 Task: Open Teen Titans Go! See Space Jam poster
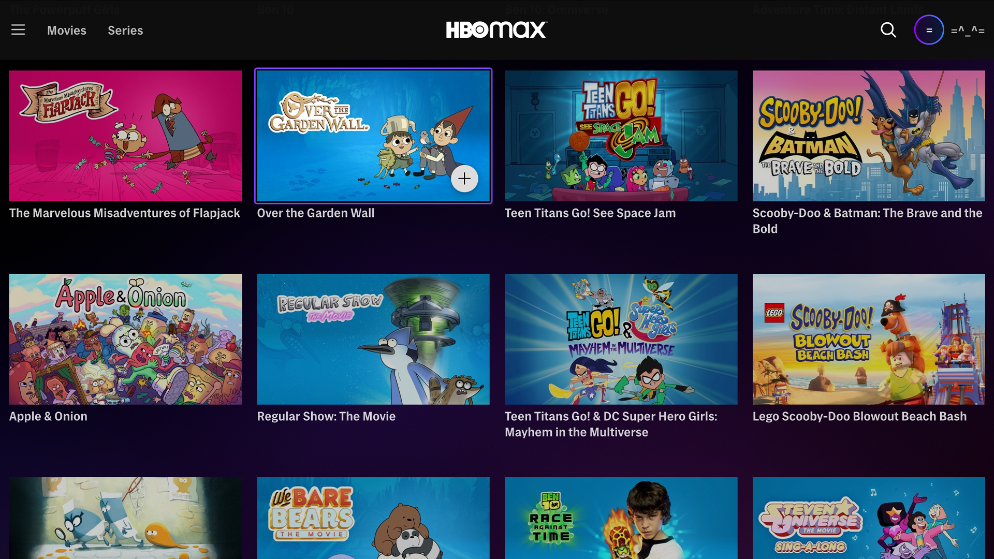[621, 136]
